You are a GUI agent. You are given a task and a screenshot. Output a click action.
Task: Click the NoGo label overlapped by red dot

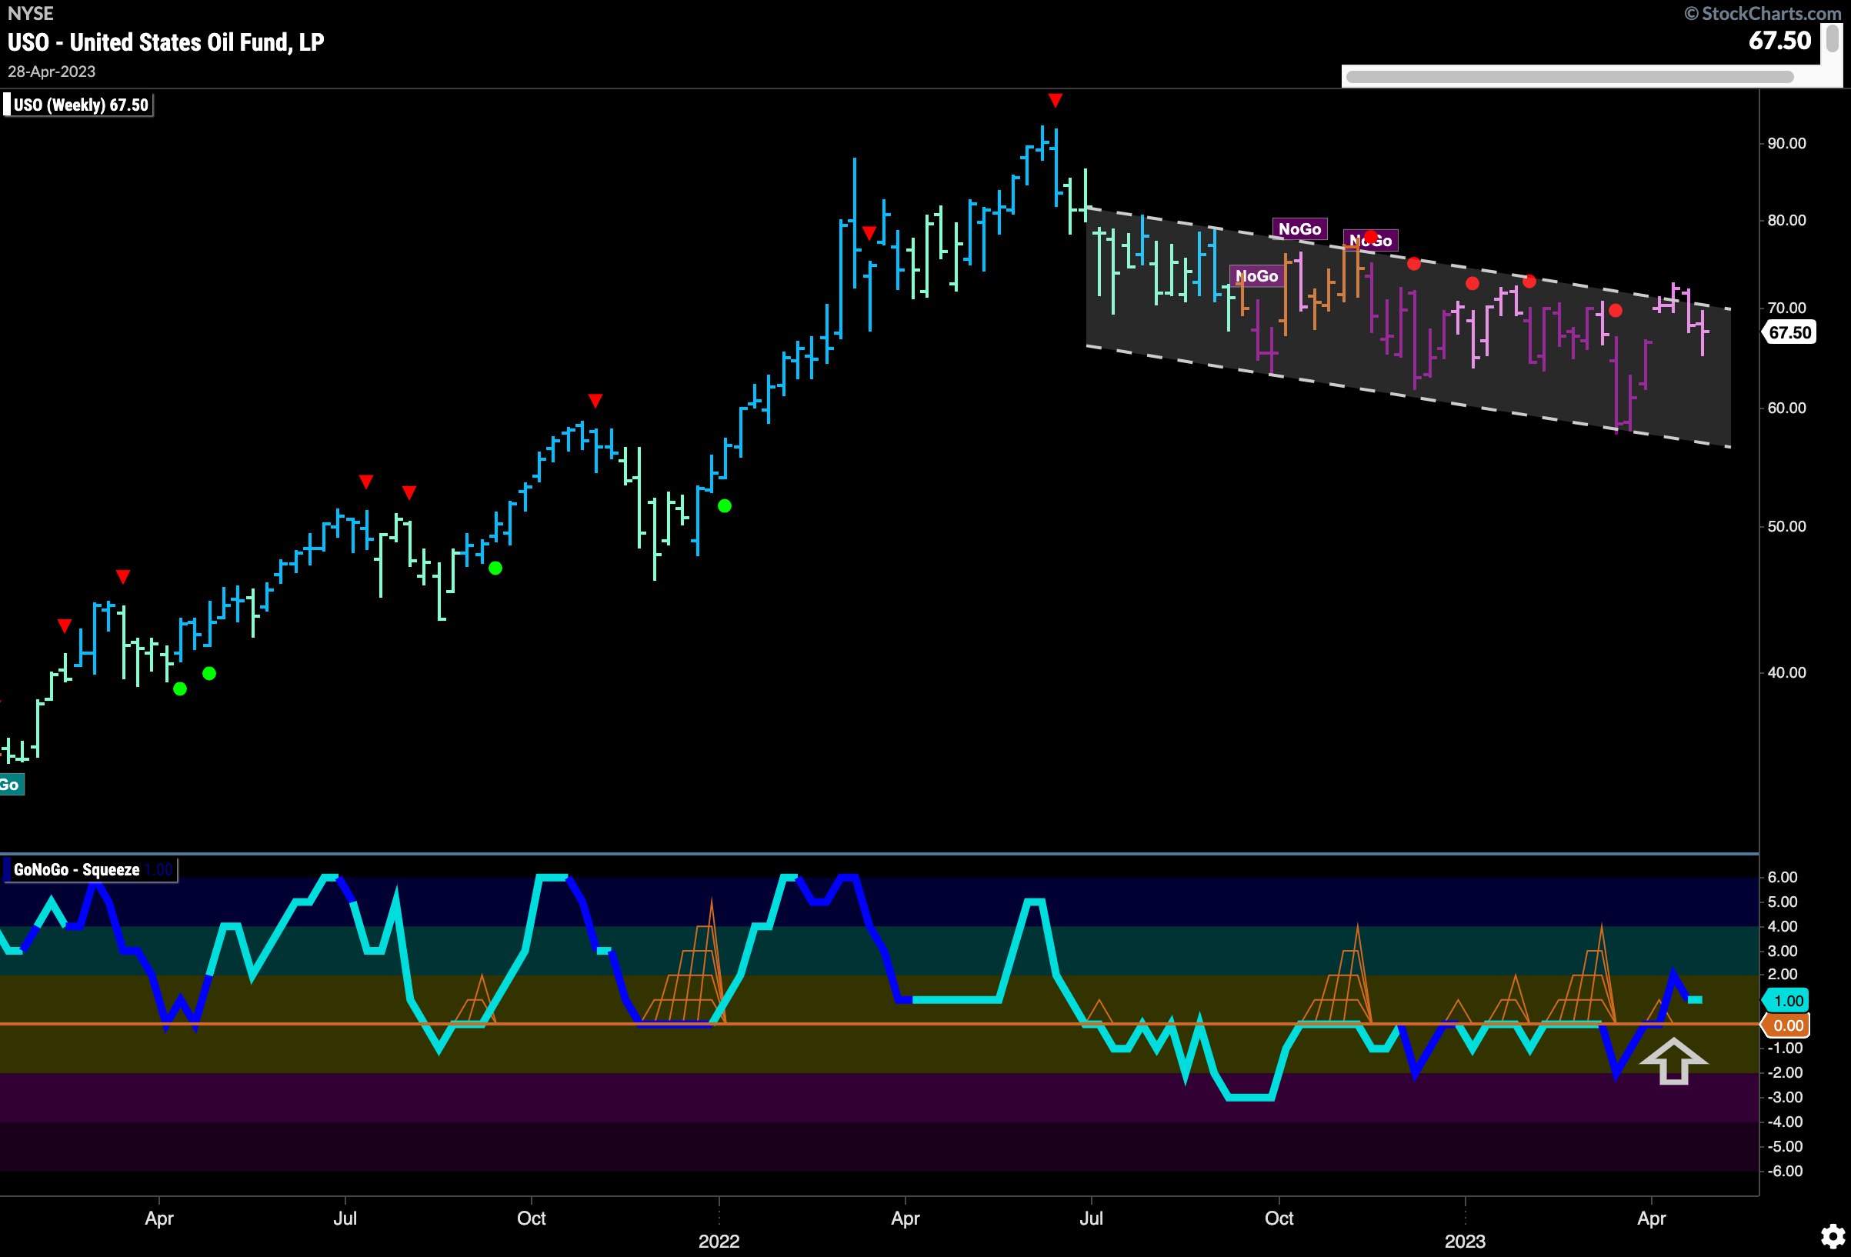pyautogui.click(x=1371, y=241)
